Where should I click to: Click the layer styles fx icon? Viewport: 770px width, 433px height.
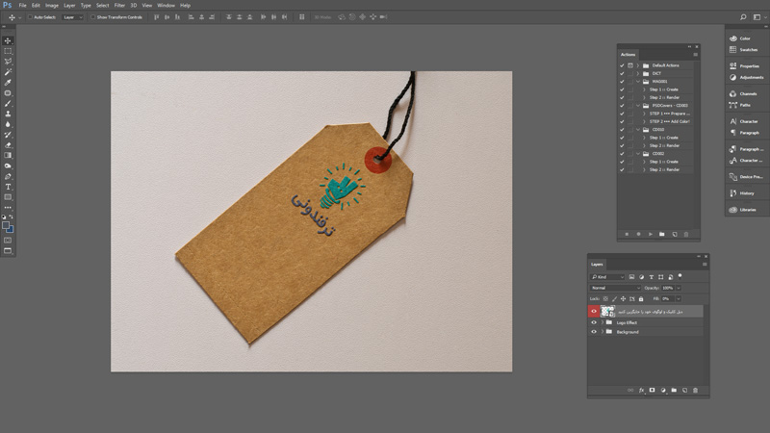tap(641, 391)
